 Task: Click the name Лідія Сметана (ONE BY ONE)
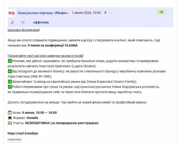pos(29,76)
